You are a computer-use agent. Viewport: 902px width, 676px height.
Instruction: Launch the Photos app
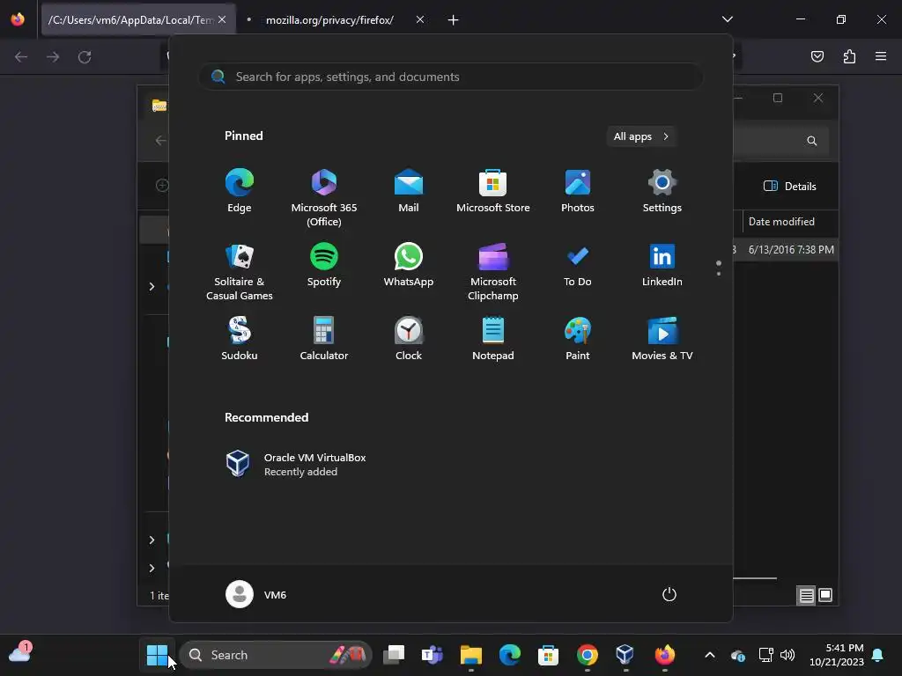pos(578,190)
